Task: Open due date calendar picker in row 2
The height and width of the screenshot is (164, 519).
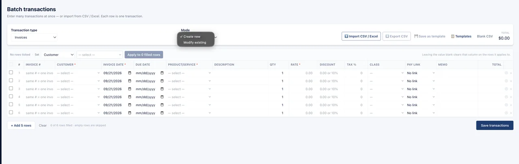Action: pyautogui.click(x=162, y=81)
